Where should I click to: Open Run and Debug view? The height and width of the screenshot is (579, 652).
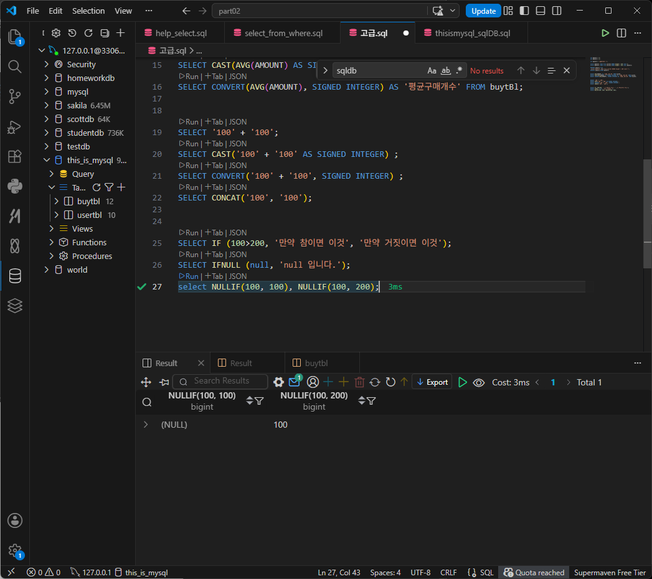click(15, 126)
